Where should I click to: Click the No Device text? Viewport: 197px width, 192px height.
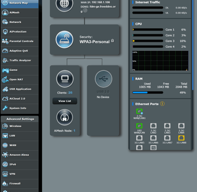[x=103, y=97]
